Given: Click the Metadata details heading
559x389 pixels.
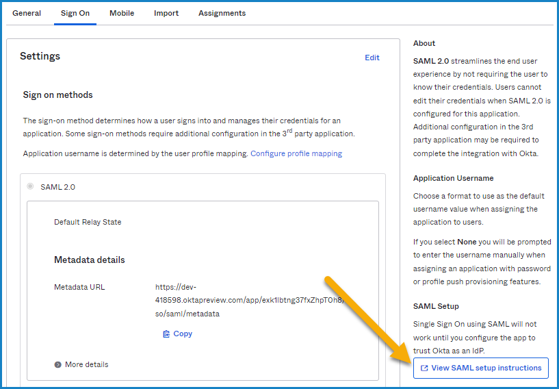Looking at the screenshot, I should tap(90, 260).
